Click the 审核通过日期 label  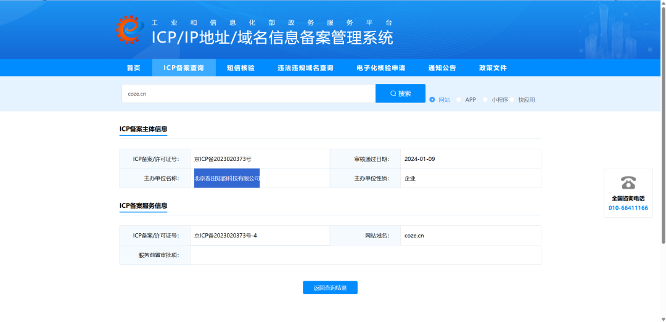[x=371, y=159]
